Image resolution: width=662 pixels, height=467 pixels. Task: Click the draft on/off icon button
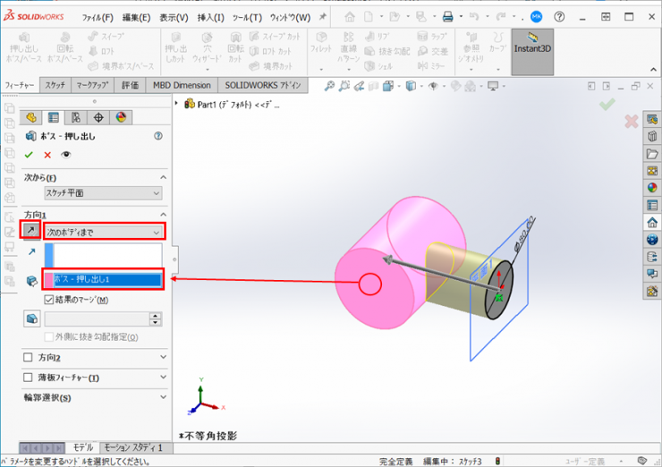tap(32, 318)
